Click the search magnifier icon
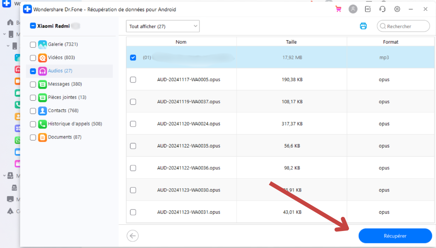This screenshot has height=248, width=436. (383, 26)
